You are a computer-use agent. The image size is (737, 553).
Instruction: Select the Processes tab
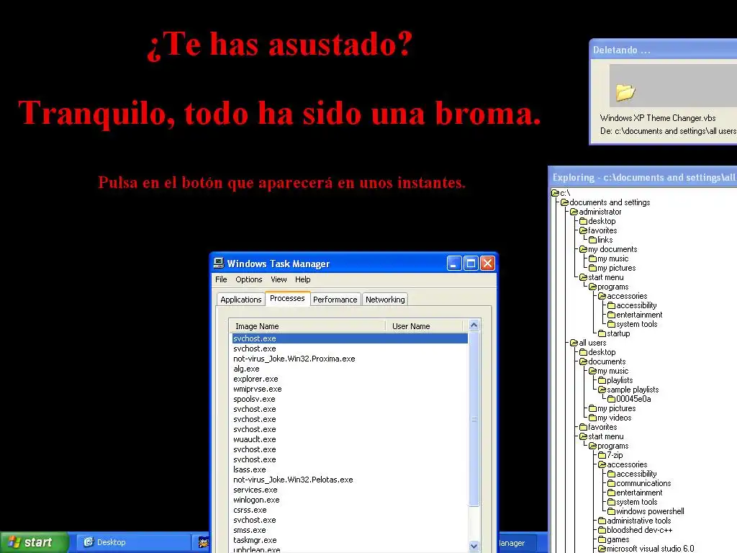click(287, 298)
